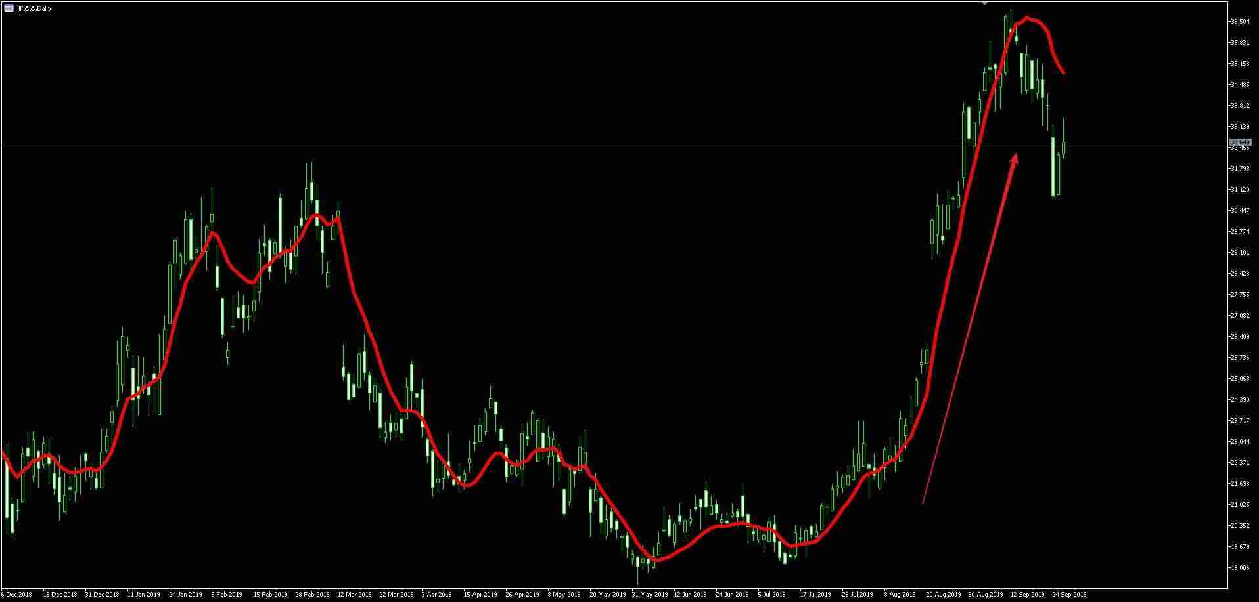Click the 26.409 price scale label

1240,337
